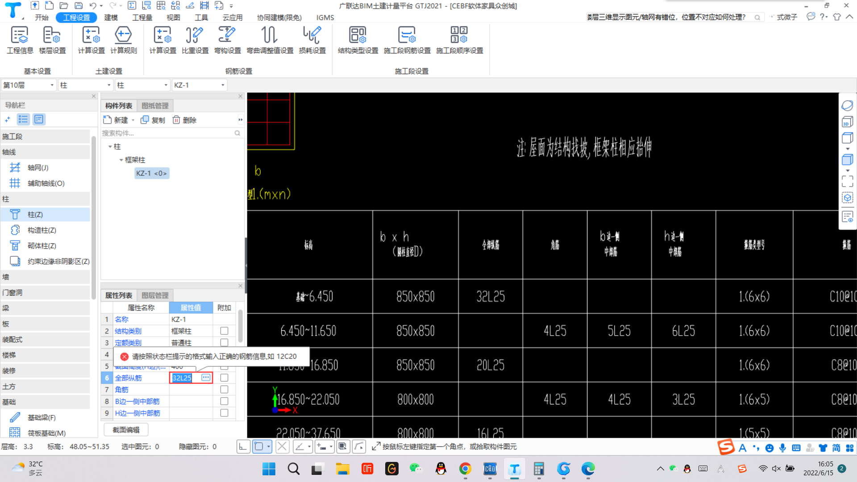Toggle 附加 checkbox for H边一侧中部筋 row
This screenshot has width=857, height=482.
224,413
